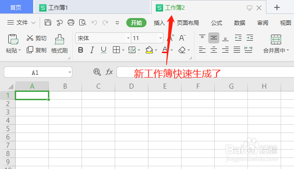Open the Name Box A1 dropdown

[x=70, y=72]
